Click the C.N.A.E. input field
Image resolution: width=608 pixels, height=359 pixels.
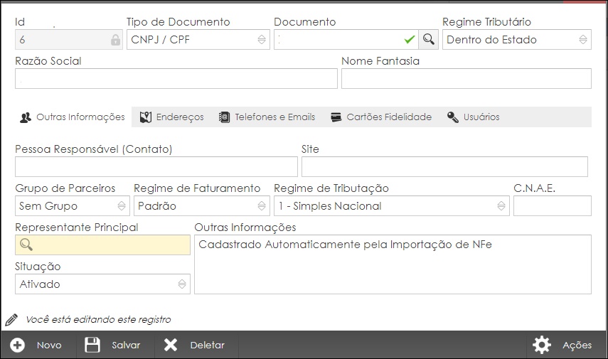553,206
